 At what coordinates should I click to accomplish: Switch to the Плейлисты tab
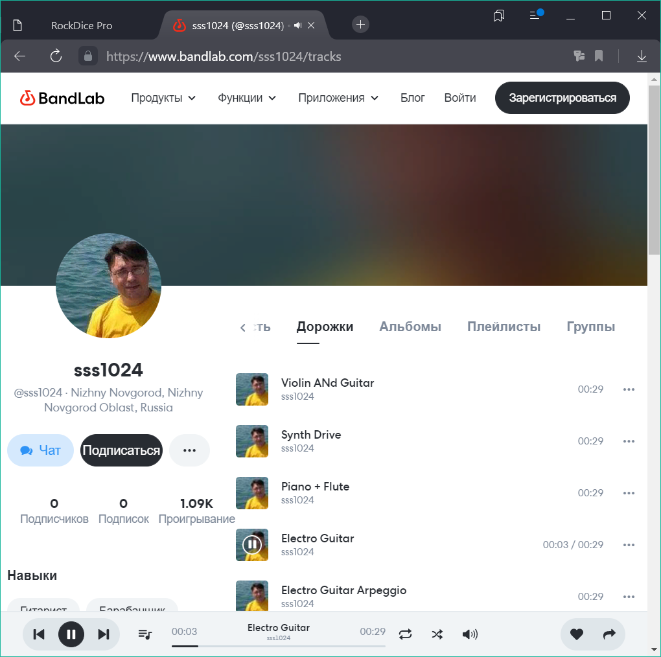pos(504,327)
